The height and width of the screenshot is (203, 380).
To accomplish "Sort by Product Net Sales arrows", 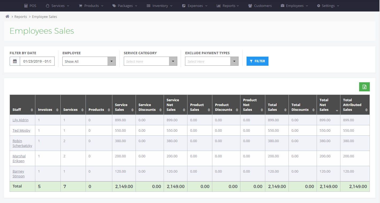I will click(262, 110).
